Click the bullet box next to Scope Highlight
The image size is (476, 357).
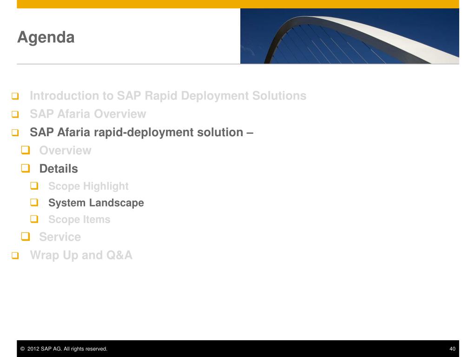pyautogui.click(x=34, y=185)
